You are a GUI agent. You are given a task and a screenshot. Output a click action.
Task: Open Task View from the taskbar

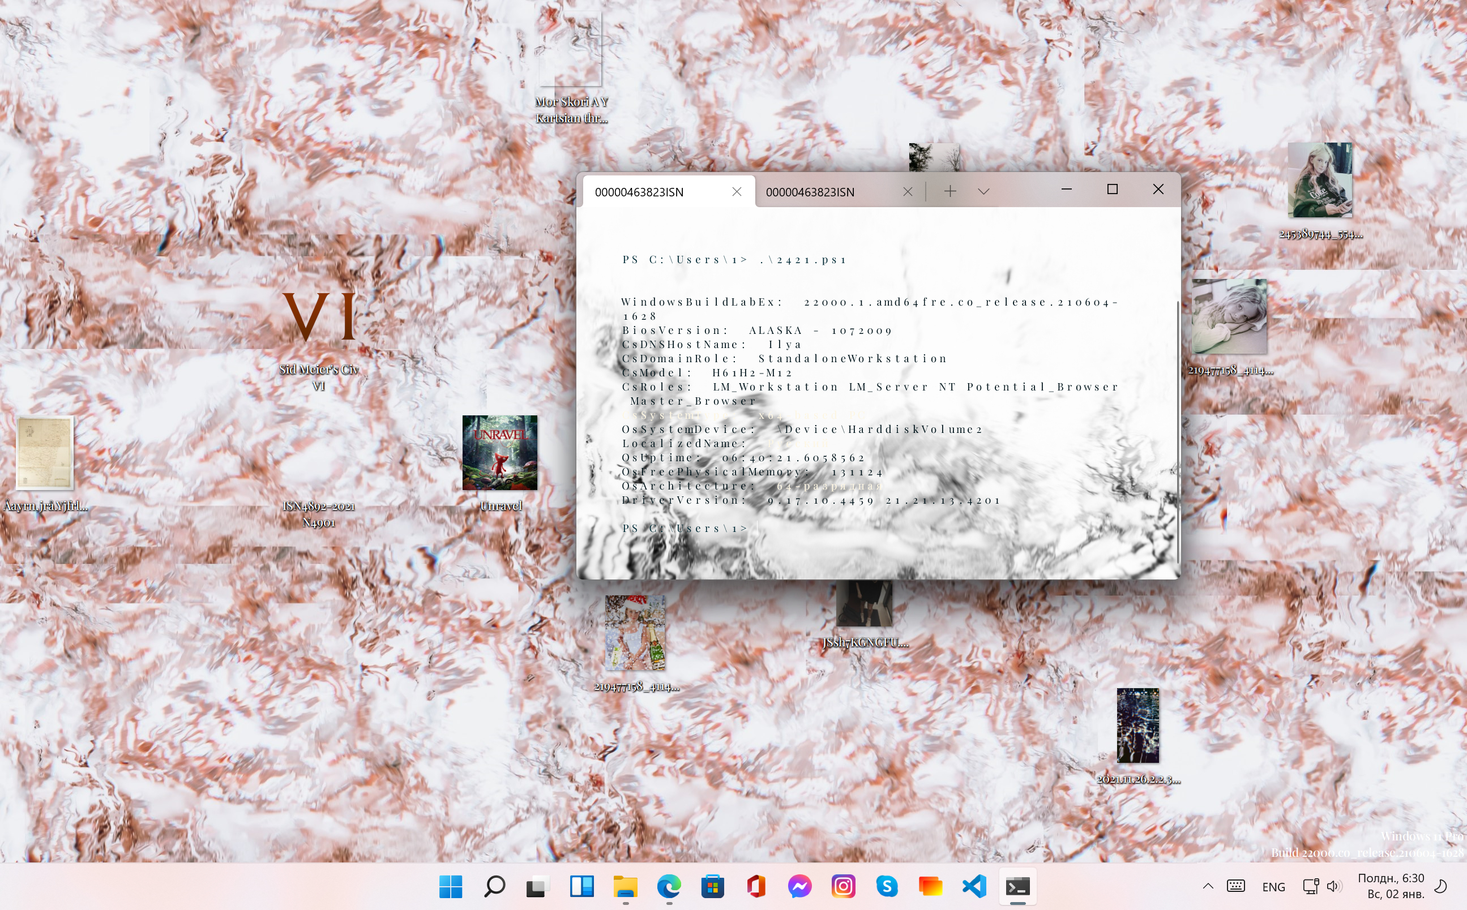pyautogui.click(x=537, y=886)
